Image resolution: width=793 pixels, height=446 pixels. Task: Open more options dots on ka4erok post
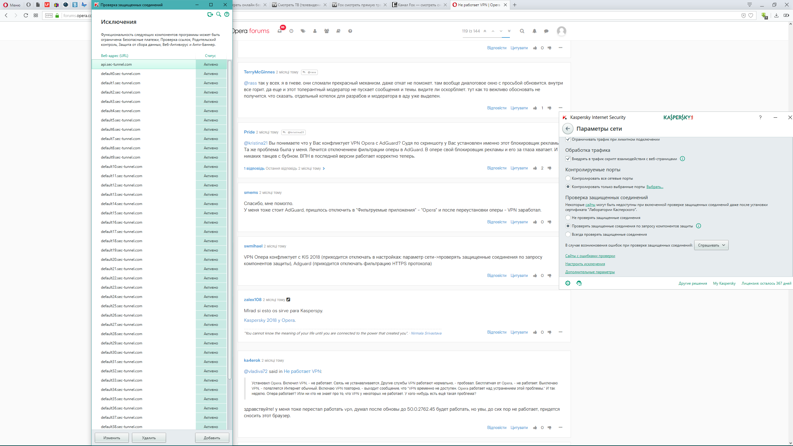(x=560, y=427)
